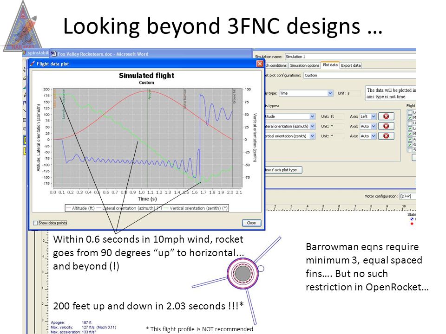Click the Apogee 187 ft readout

(x=72, y=323)
